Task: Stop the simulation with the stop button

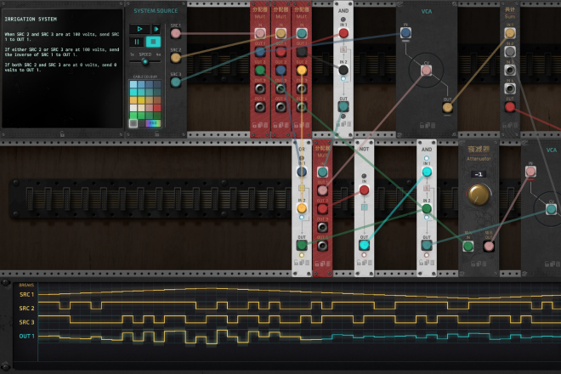Action: coord(153,42)
